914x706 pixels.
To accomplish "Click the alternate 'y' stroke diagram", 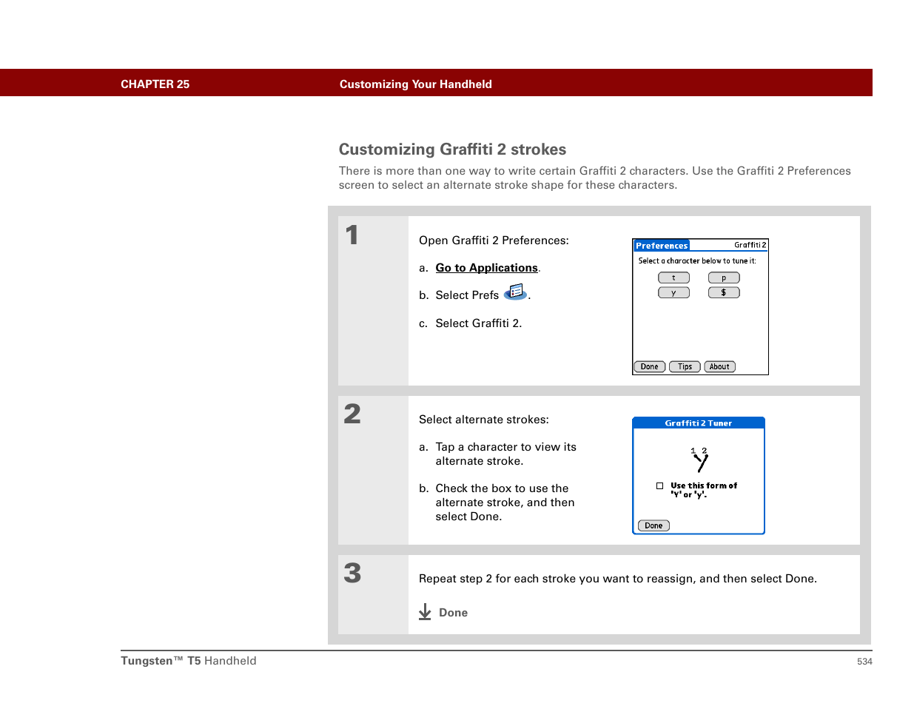I will pos(700,460).
